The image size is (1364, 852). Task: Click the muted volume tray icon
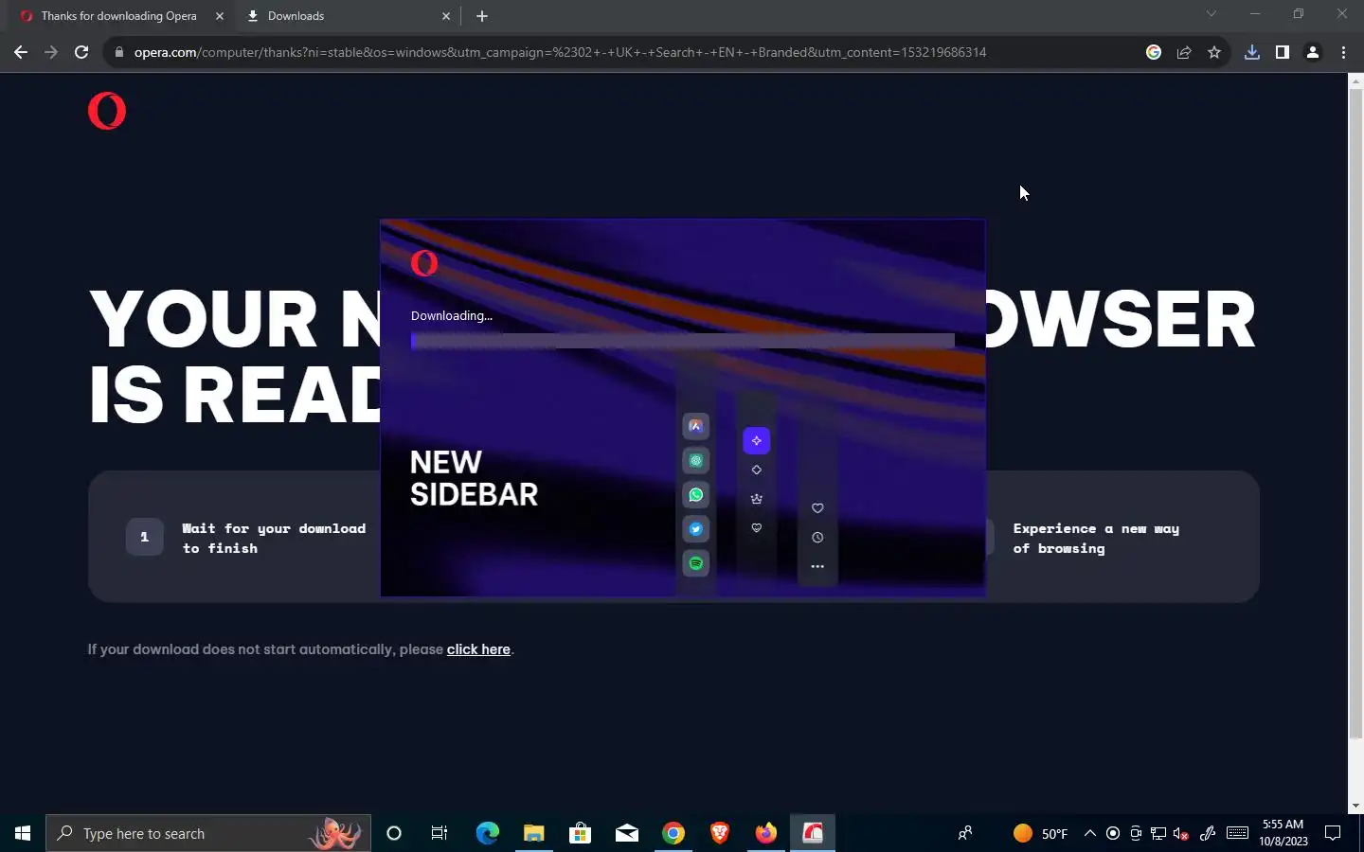[1181, 833]
